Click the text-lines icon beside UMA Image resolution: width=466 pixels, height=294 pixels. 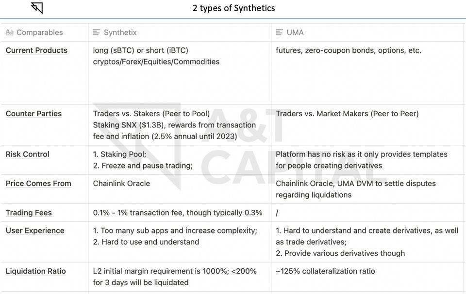coord(280,32)
